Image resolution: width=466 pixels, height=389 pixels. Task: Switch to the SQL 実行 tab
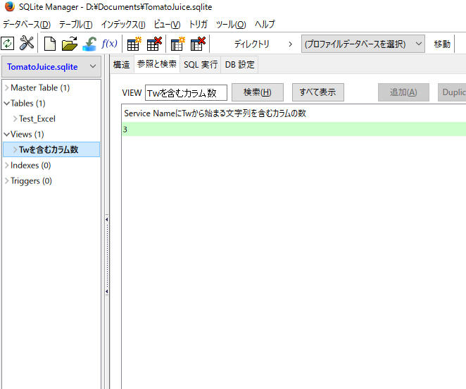(200, 65)
